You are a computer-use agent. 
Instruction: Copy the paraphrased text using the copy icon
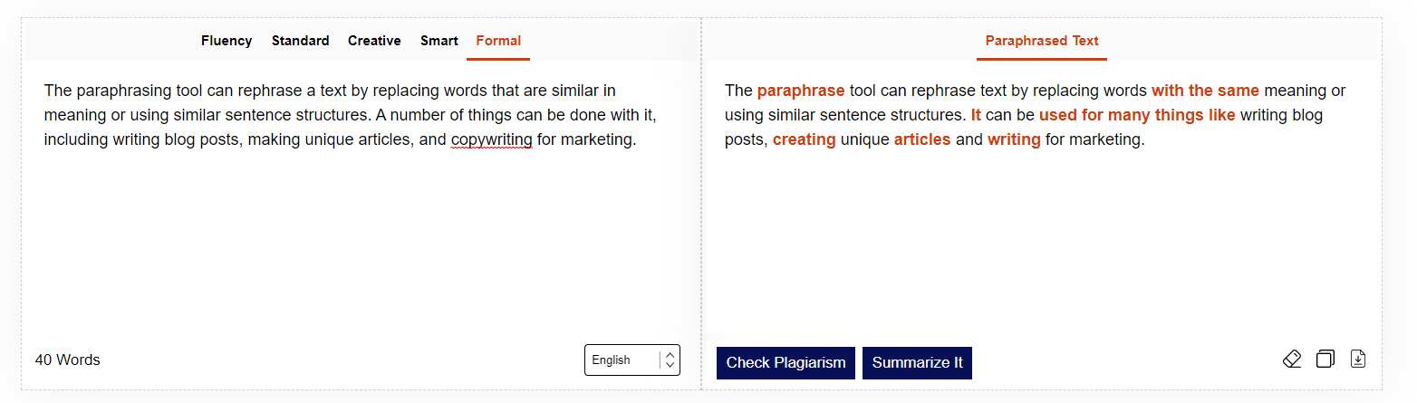pos(1325,359)
